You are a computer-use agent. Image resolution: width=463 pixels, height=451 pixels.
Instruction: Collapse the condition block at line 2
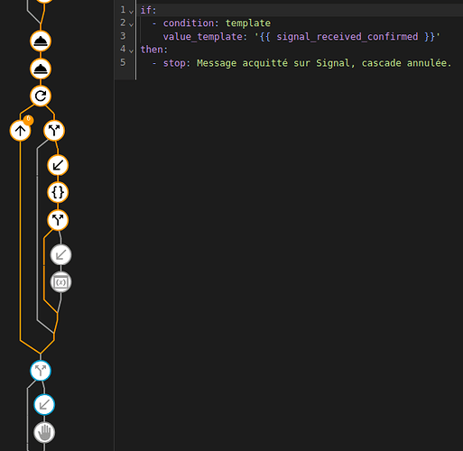[x=131, y=24]
